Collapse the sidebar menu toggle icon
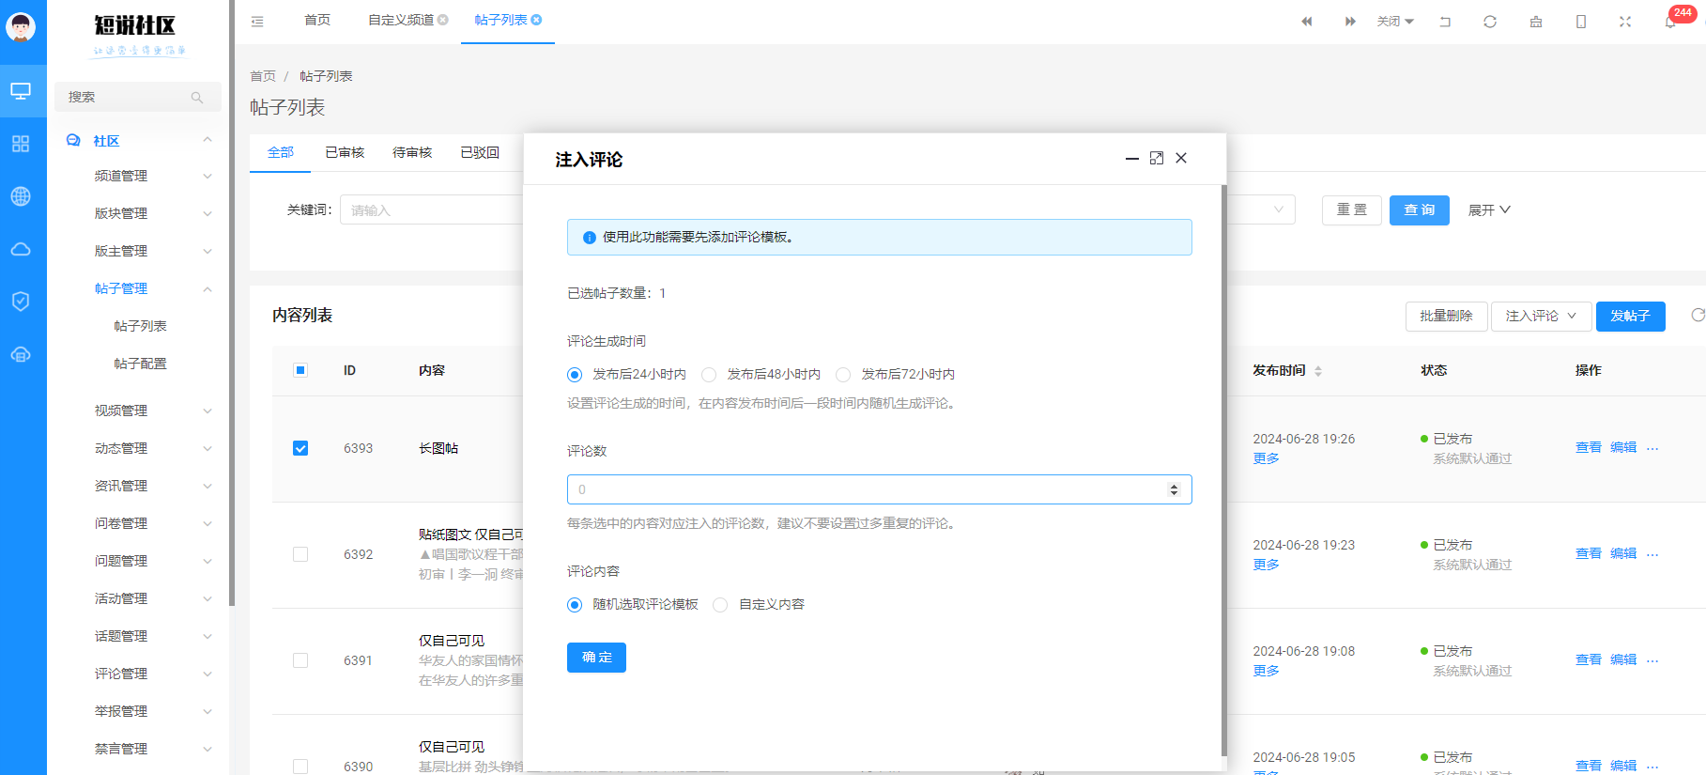 tap(257, 21)
